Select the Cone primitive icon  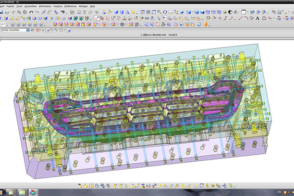(126, 12)
